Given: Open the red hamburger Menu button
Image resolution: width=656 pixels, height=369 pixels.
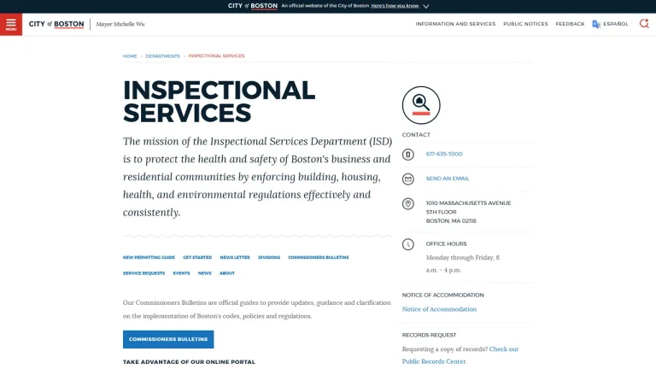Looking at the screenshot, I should coord(11,24).
